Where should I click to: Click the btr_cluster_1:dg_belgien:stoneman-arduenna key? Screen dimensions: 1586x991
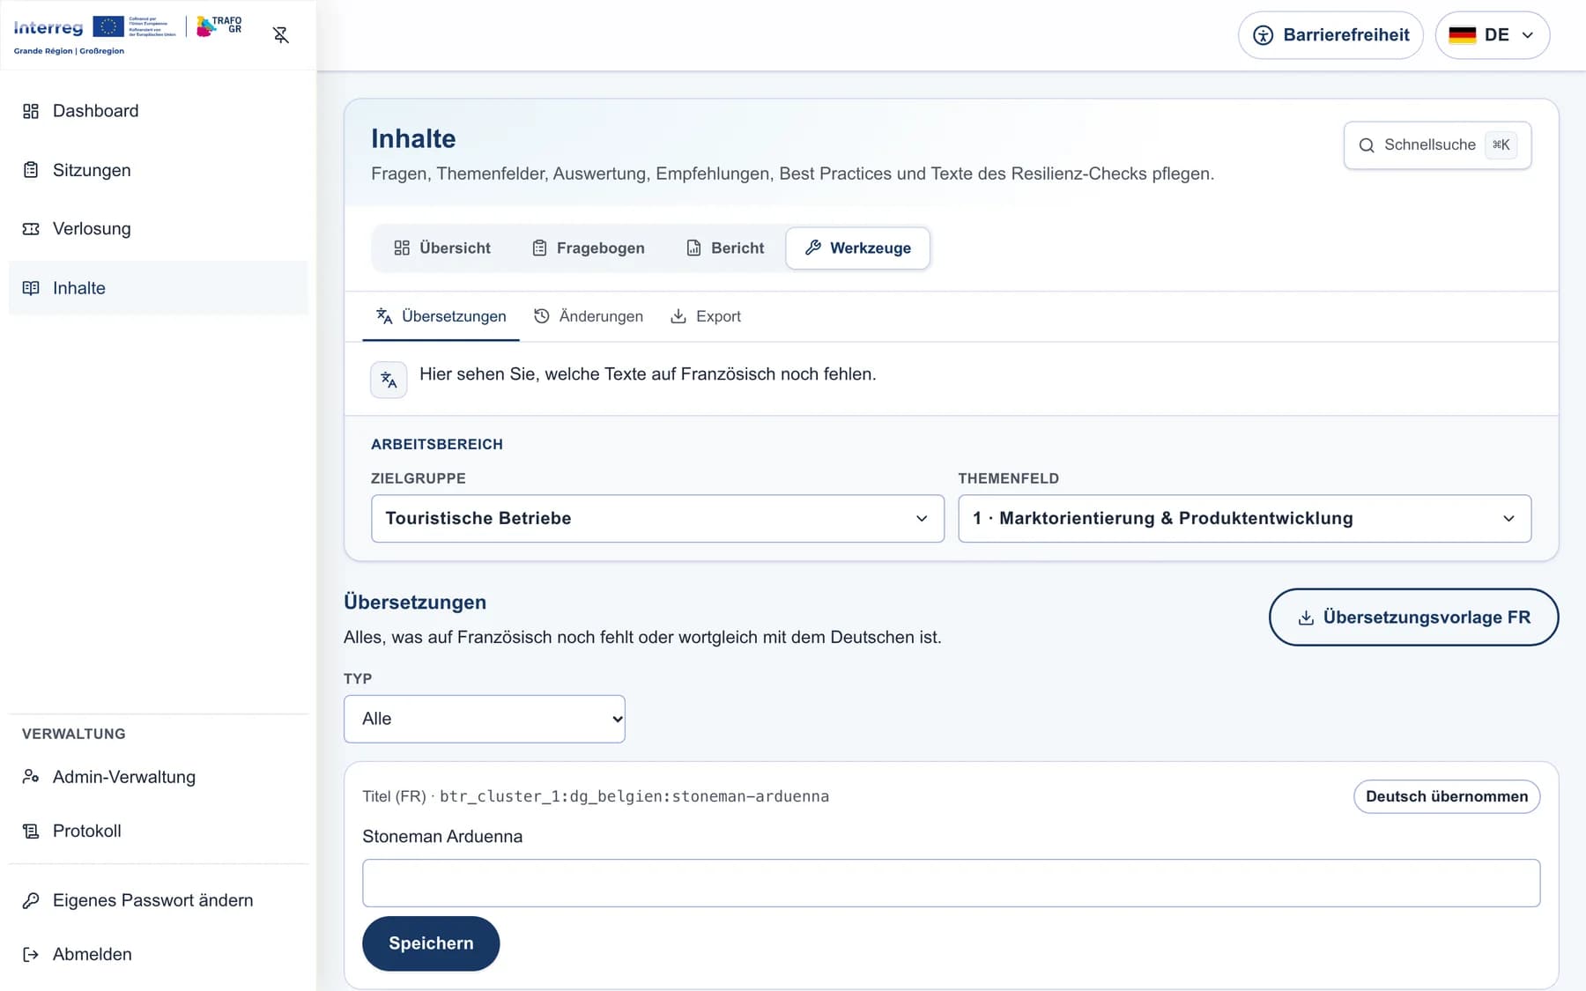634,797
